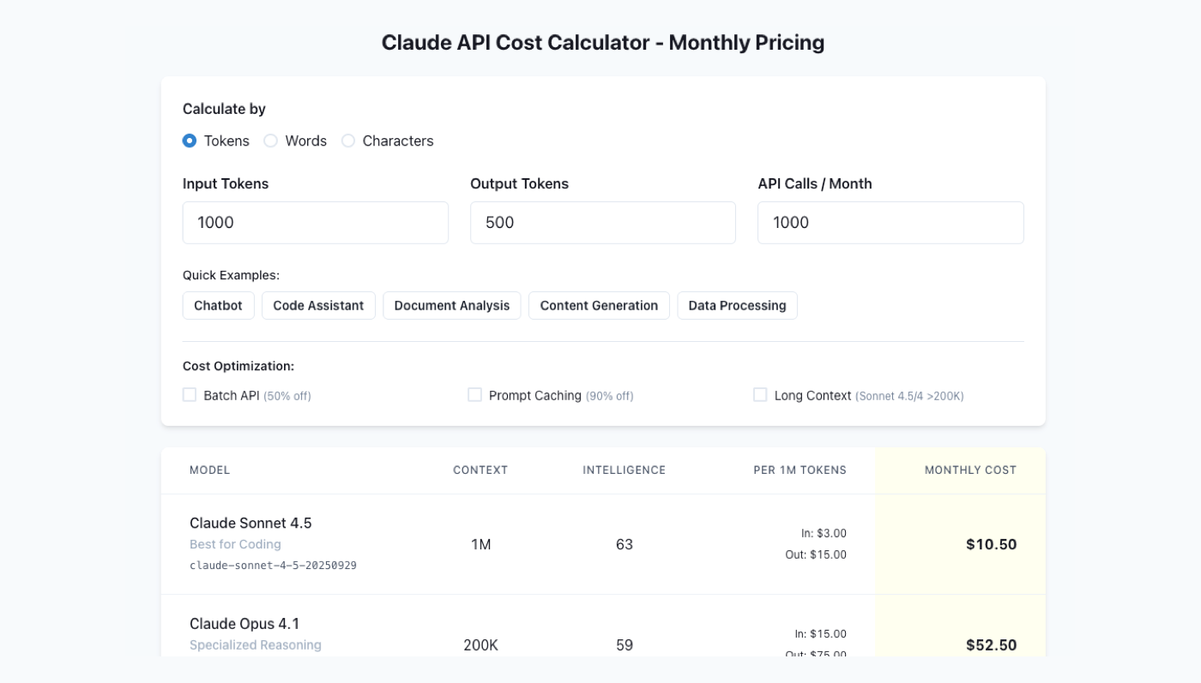
Task: Sort the table by Monthly Cost
Action: pyautogui.click(x=970, y=470)
